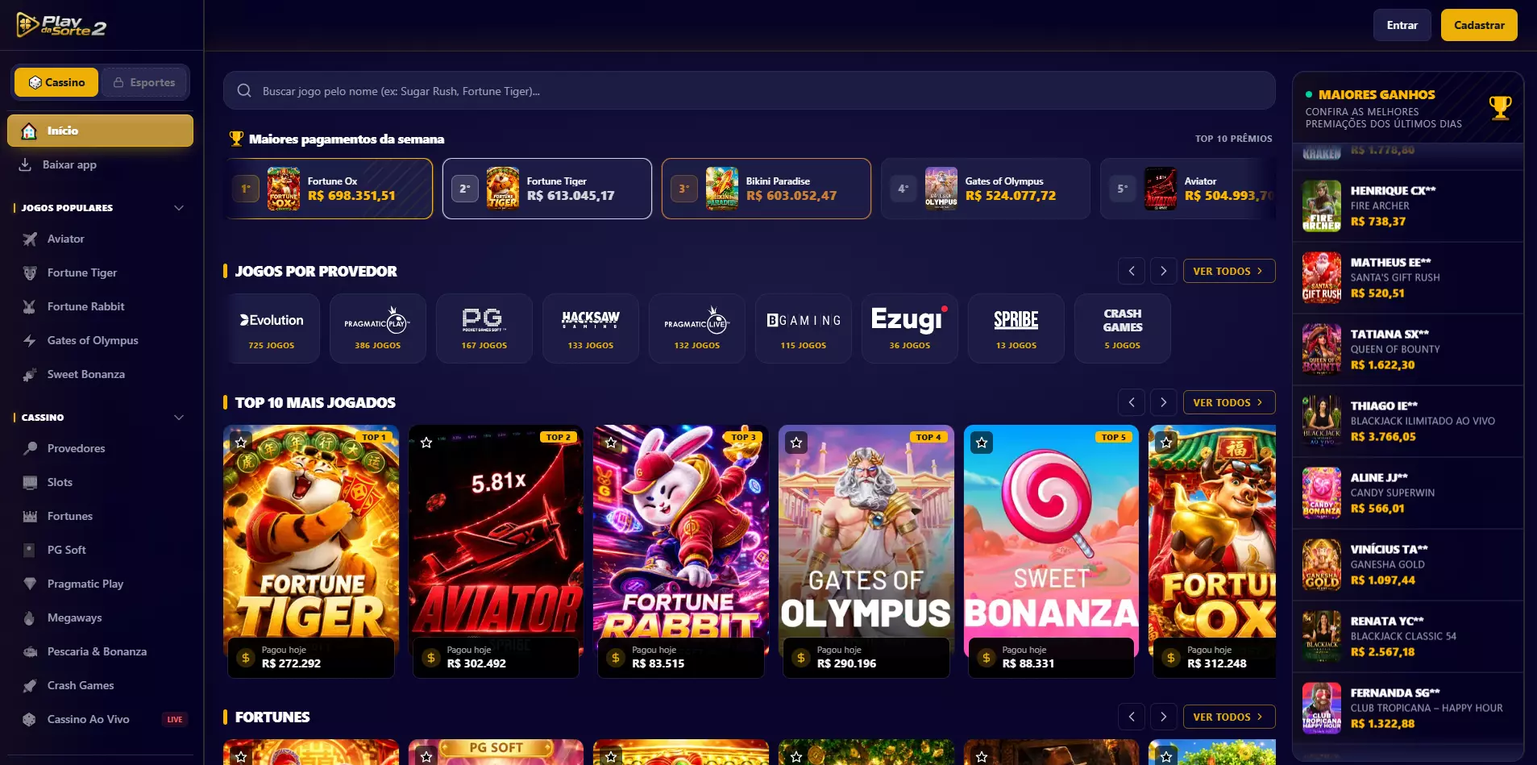Viewport: 1537px width, 765px height.
Task: Click the Cadastrar button
Action: coord(1479,25)
